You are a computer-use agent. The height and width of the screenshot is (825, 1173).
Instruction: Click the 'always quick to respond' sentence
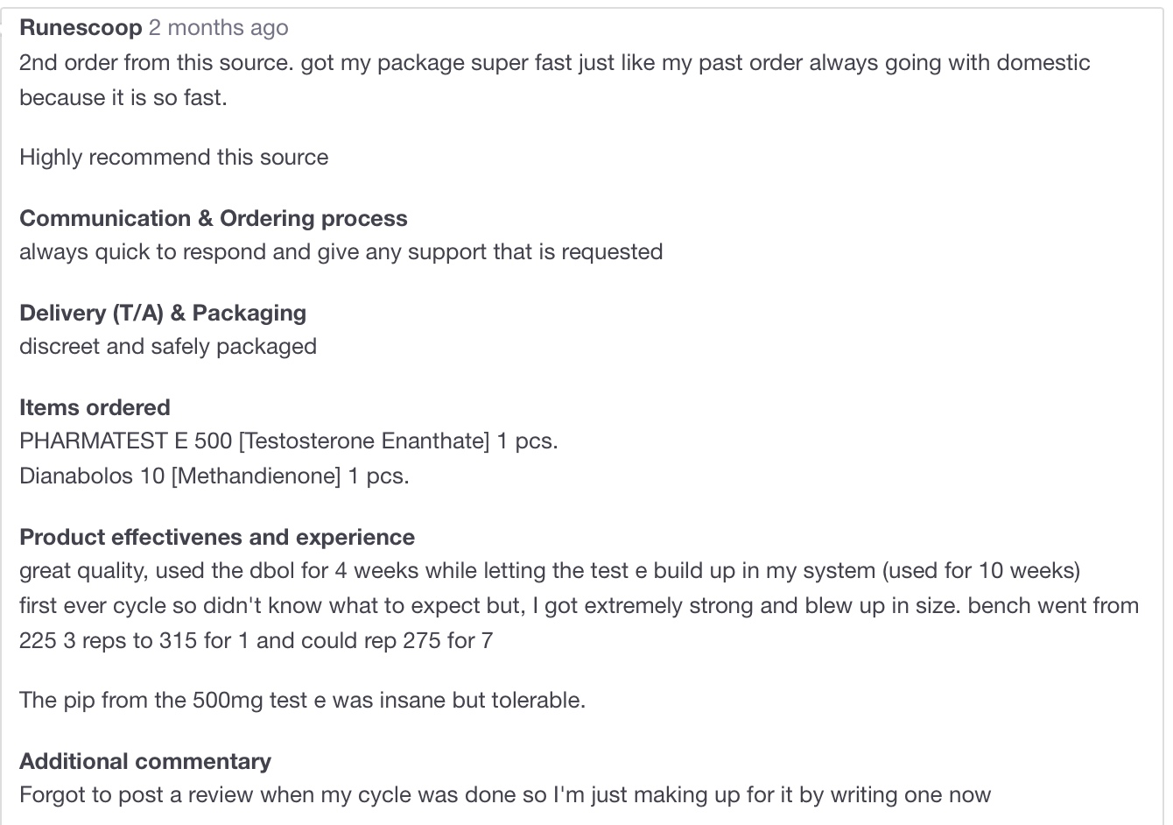pos(341,252)
